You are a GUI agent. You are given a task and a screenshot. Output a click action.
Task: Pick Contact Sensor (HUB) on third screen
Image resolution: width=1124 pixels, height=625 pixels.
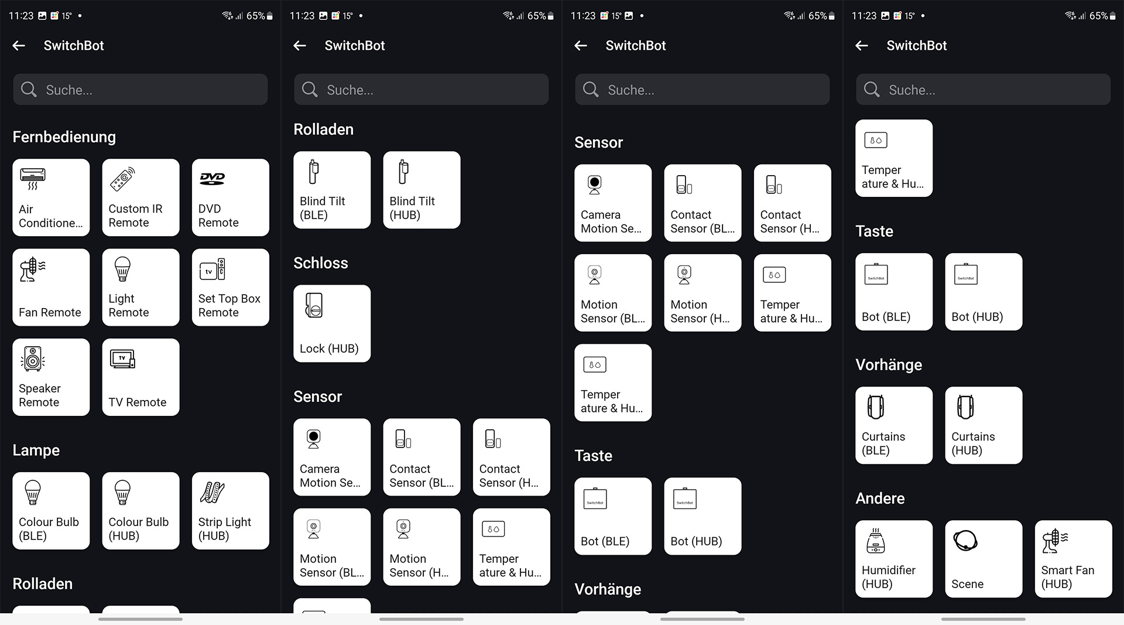(x=793, y=203)
